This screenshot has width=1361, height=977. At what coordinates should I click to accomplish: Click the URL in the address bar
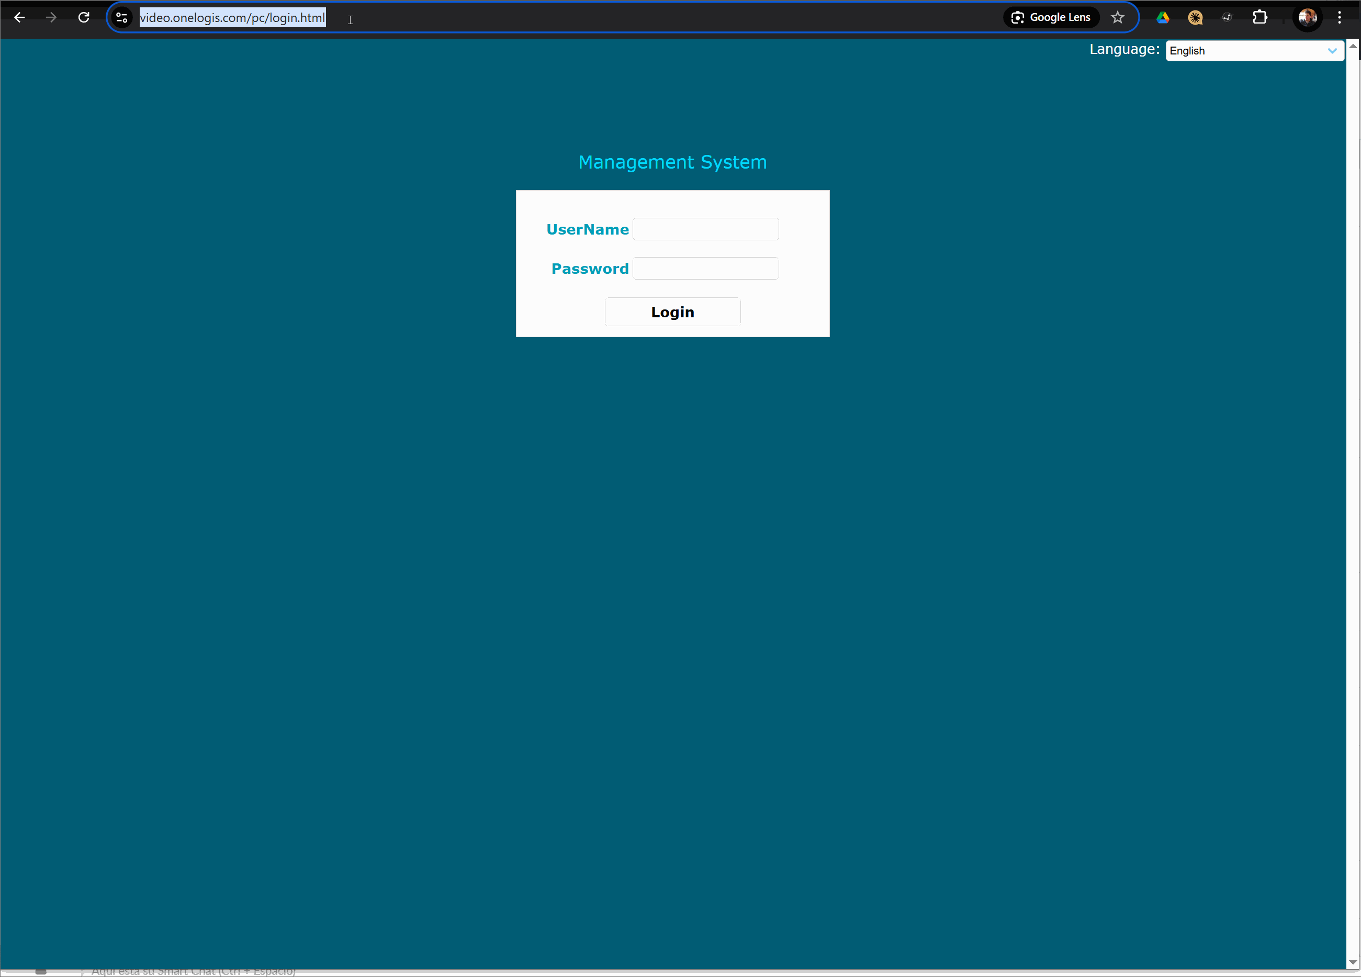pyautogui.click(x=232, y=17)
